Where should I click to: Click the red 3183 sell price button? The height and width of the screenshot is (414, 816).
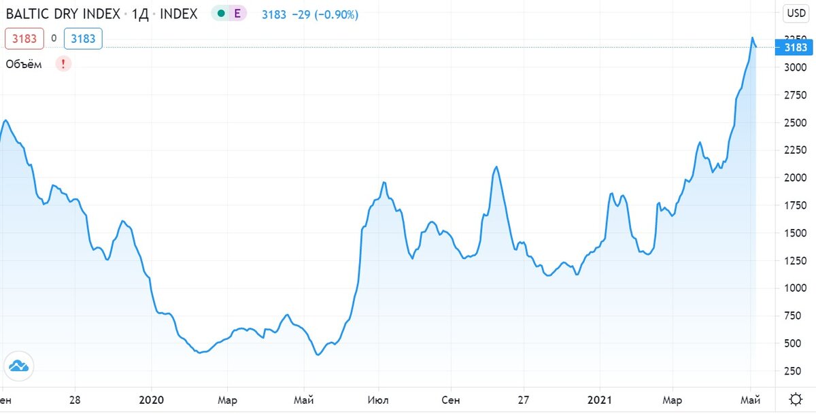pyautogui.click(x=24, y=39)
